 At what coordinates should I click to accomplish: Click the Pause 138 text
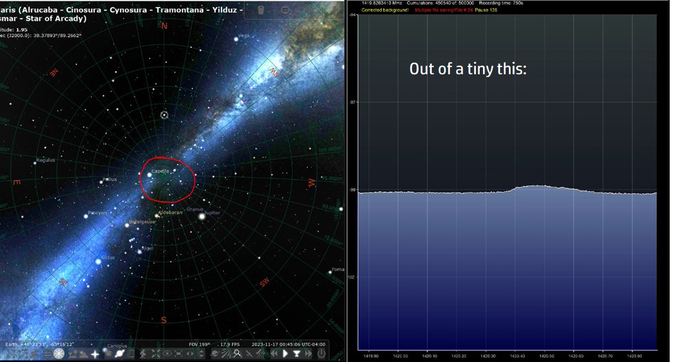[485, 10]
